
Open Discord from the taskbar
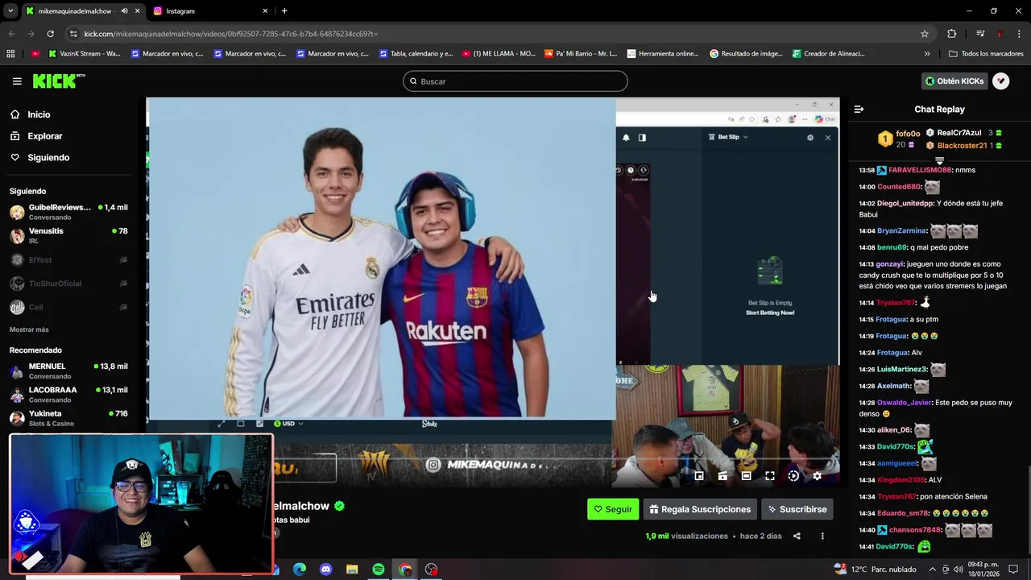[x=325, y=570]
